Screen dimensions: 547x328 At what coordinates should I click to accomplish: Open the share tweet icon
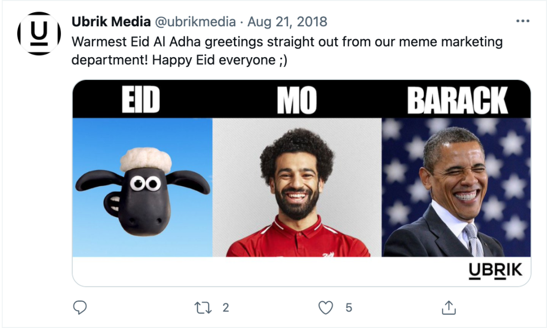[x=449, y=307]
